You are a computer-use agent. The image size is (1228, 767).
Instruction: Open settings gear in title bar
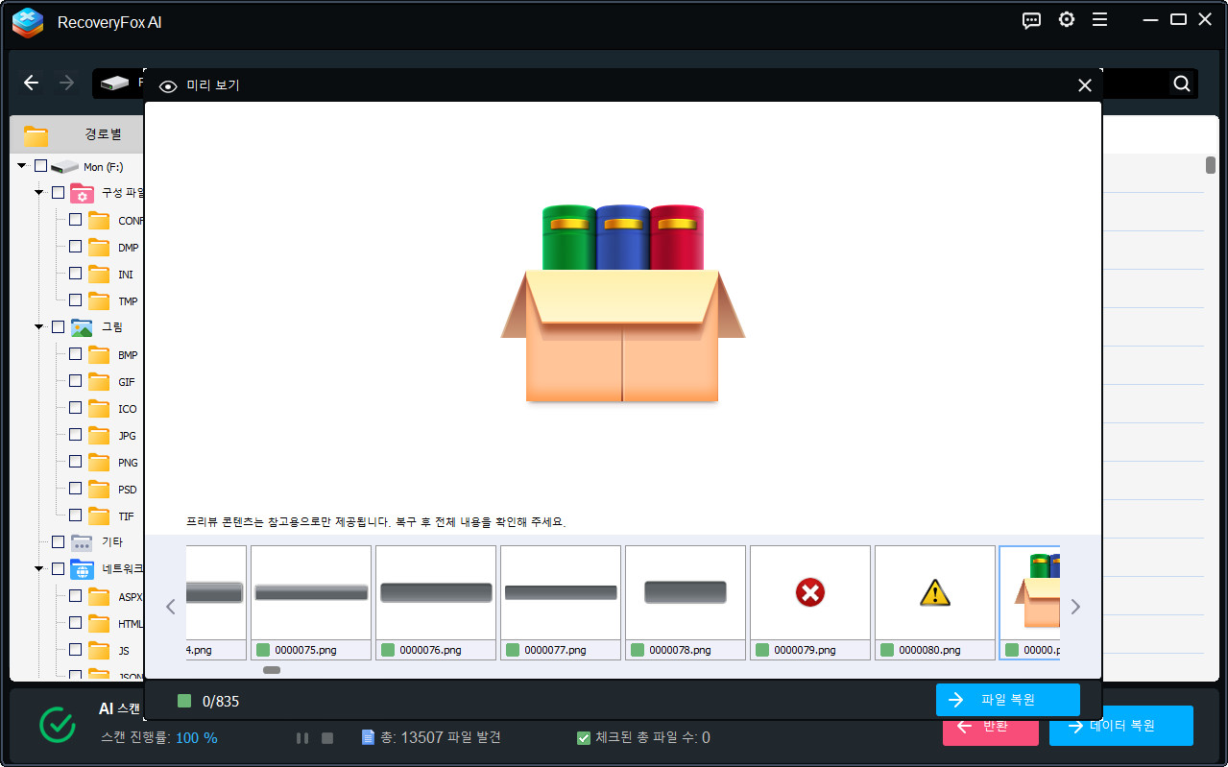[1066, 20]
